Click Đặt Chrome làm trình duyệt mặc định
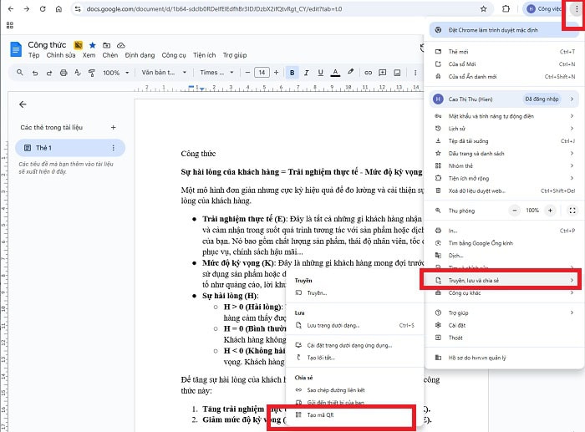Viewport: 585px width, 432px height. 504,30
